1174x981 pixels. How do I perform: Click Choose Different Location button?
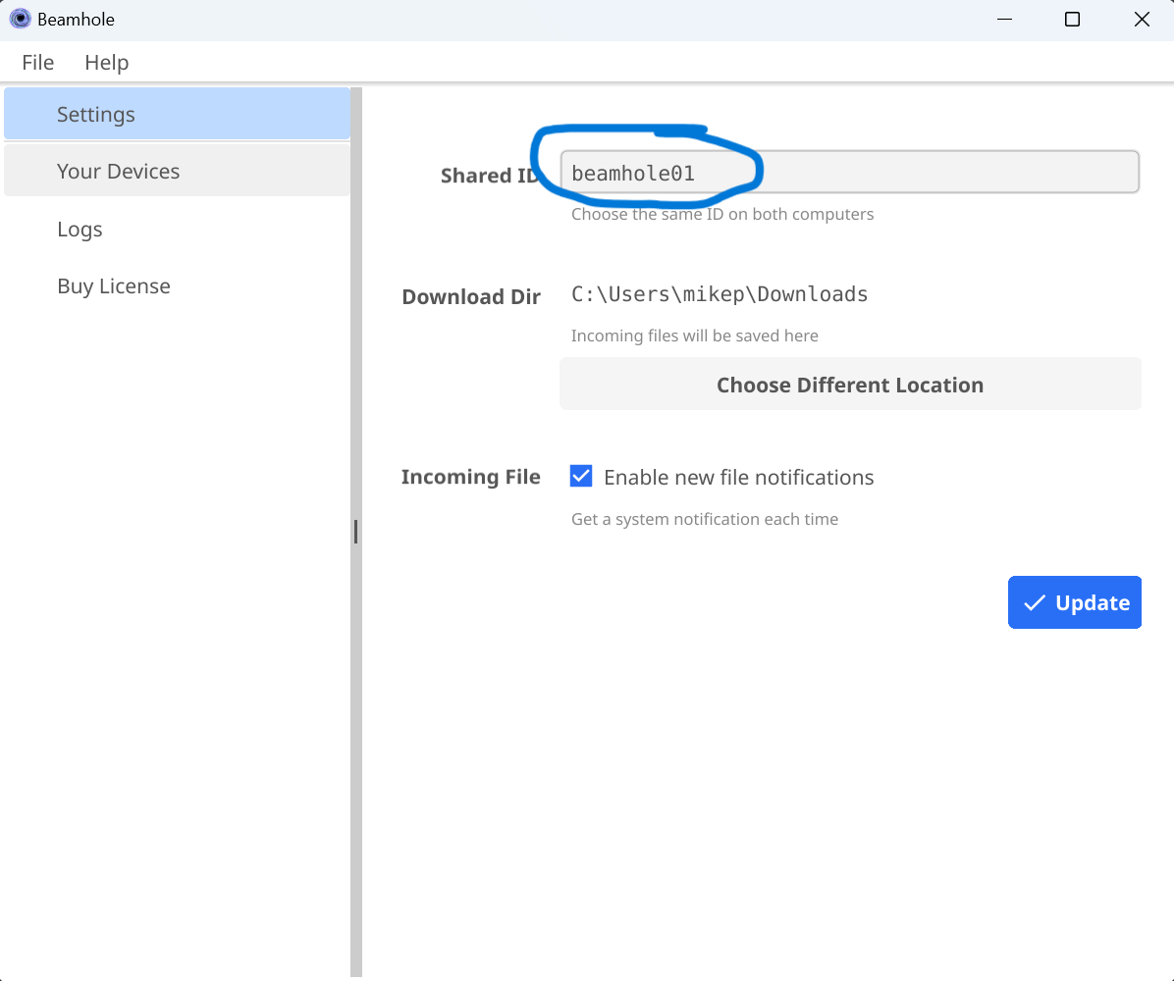coord(850,384)
